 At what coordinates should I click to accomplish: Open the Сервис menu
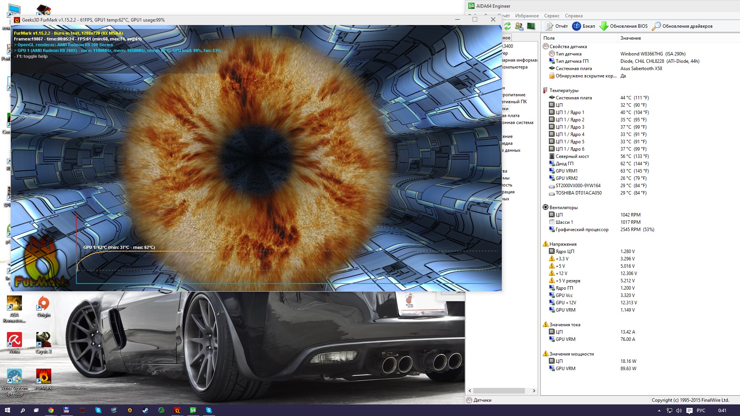pyautogui.click(x=552, y=16)
